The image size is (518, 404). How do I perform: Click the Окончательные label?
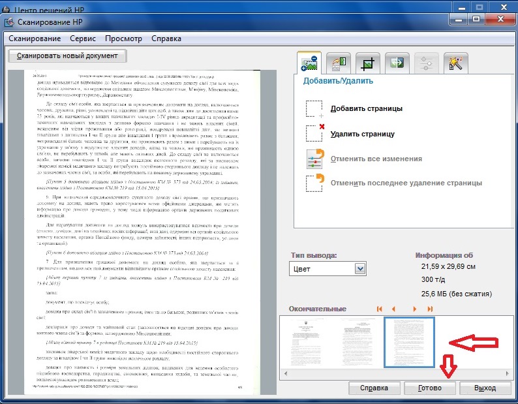(318, 309)
